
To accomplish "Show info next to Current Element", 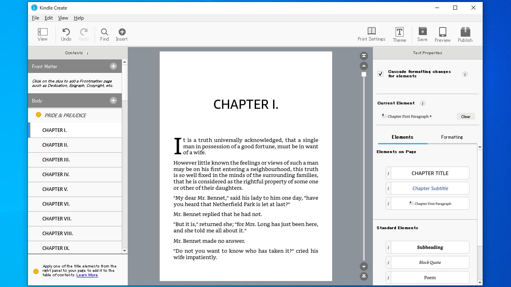I will pyautogui.click(x=423, y=103).
